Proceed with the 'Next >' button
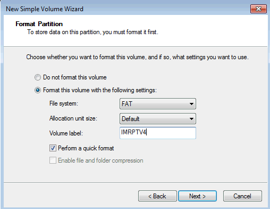This screenshot has height=209, width=270. (x=197, y=196)
